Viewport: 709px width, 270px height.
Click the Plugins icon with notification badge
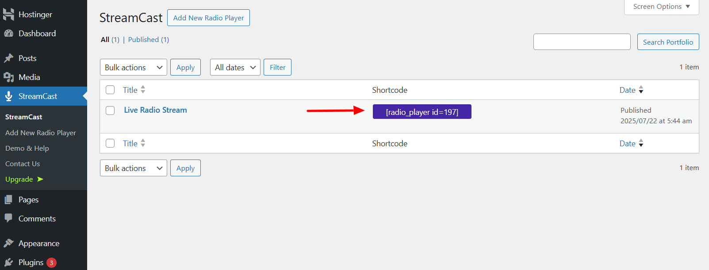click(10, 262)
